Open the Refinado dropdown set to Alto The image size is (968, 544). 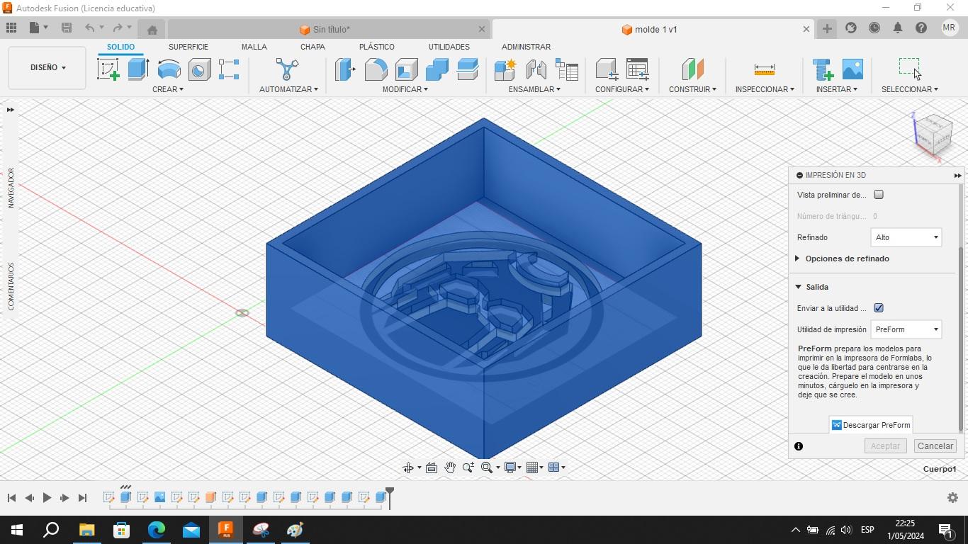tap(906, 237)
